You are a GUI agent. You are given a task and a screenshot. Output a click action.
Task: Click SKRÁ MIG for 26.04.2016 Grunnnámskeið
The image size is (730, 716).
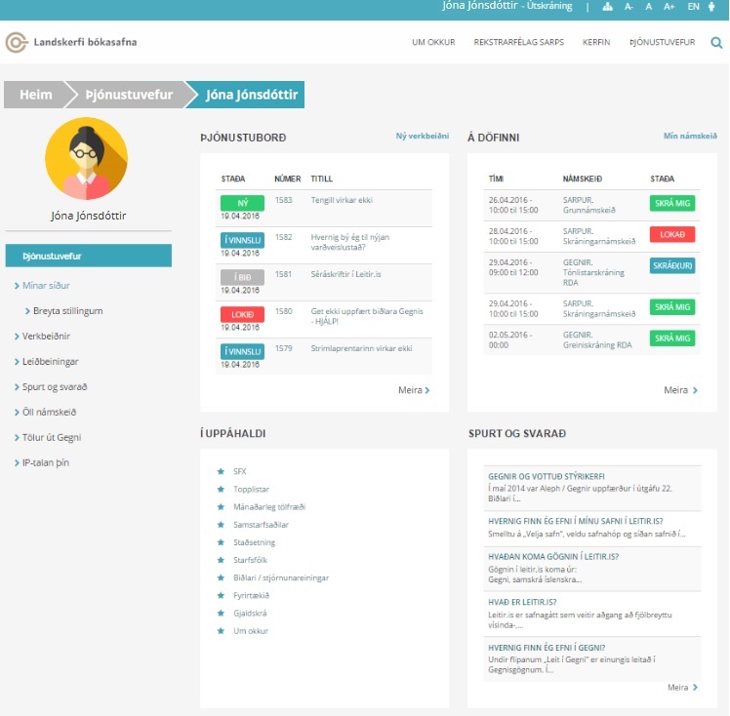pos(672,203)
